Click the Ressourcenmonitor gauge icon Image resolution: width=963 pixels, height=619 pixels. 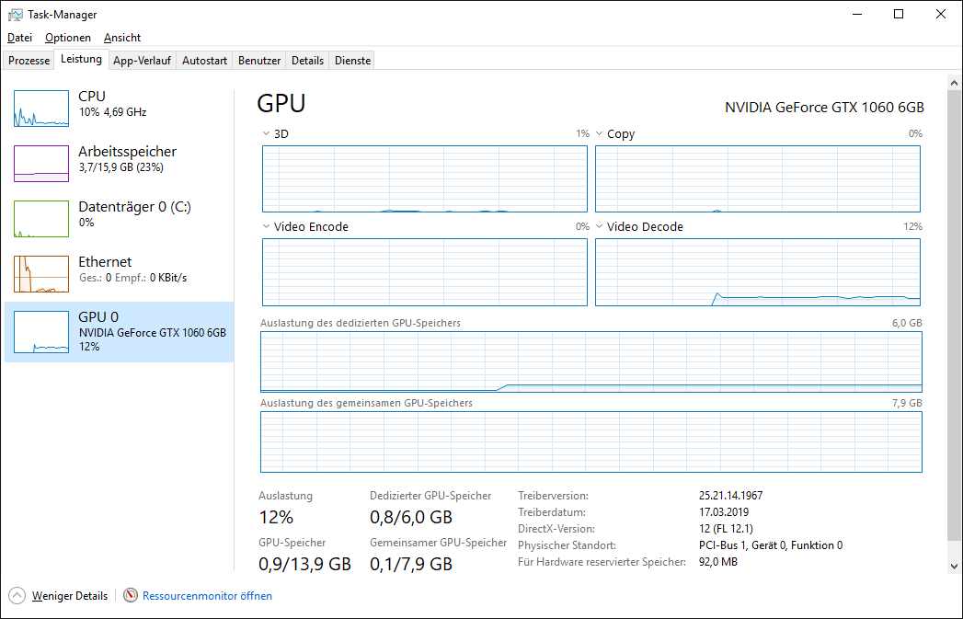coord(131,596)
